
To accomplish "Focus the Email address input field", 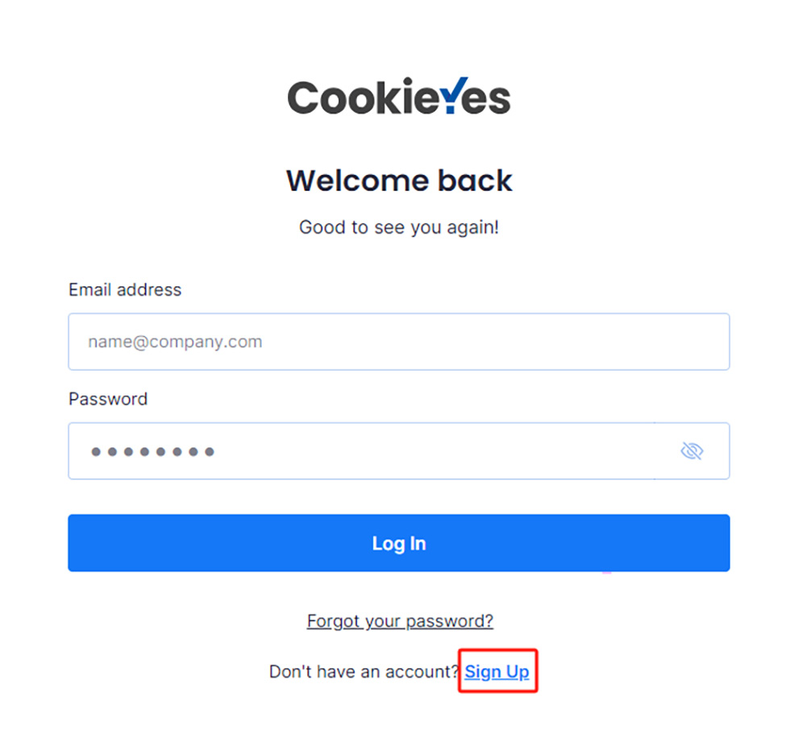I will [399, 342].
